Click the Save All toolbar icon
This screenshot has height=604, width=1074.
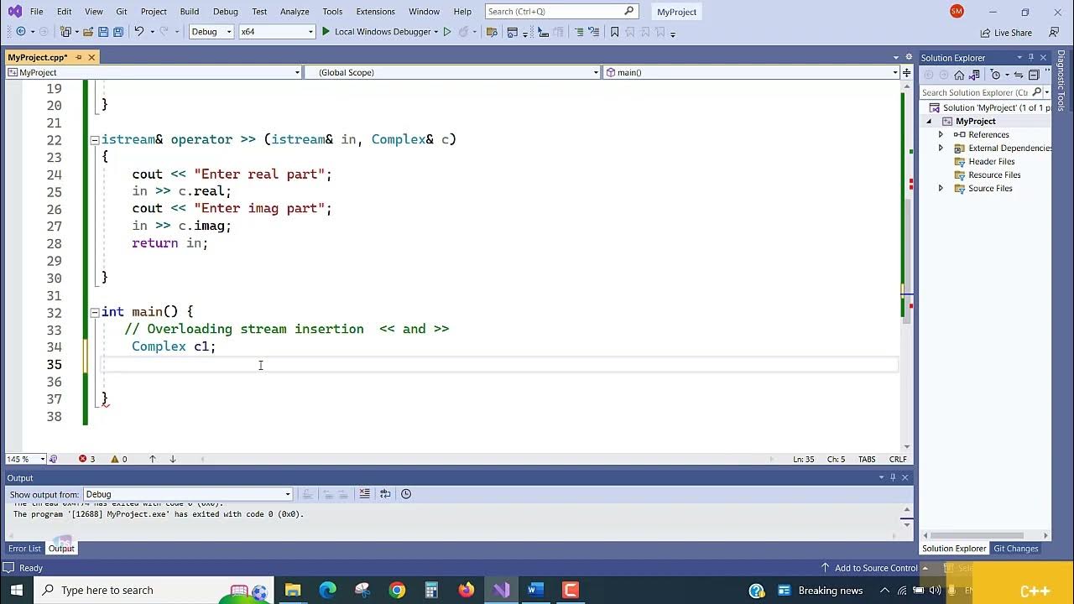(118, 32)
